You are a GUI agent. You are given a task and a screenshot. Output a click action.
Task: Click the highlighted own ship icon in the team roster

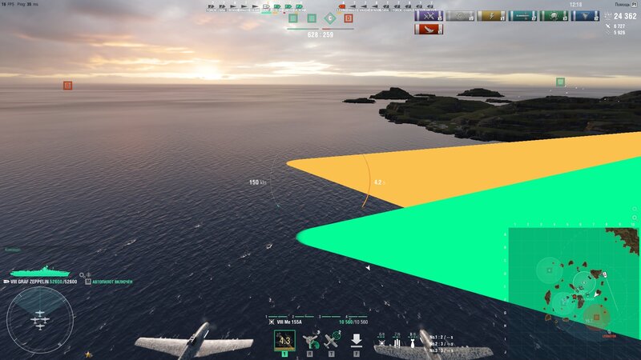(266, 6)
